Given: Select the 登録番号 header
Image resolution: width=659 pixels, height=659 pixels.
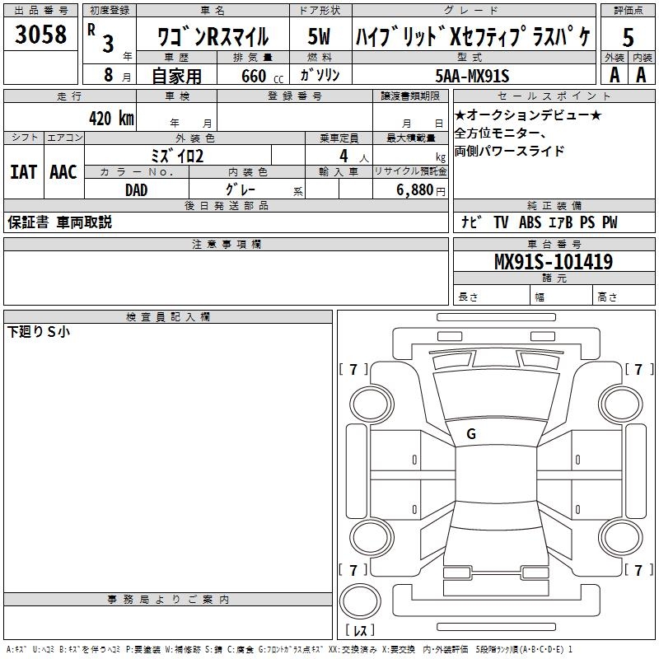Looking at the screenshot, I should [295, 96].
